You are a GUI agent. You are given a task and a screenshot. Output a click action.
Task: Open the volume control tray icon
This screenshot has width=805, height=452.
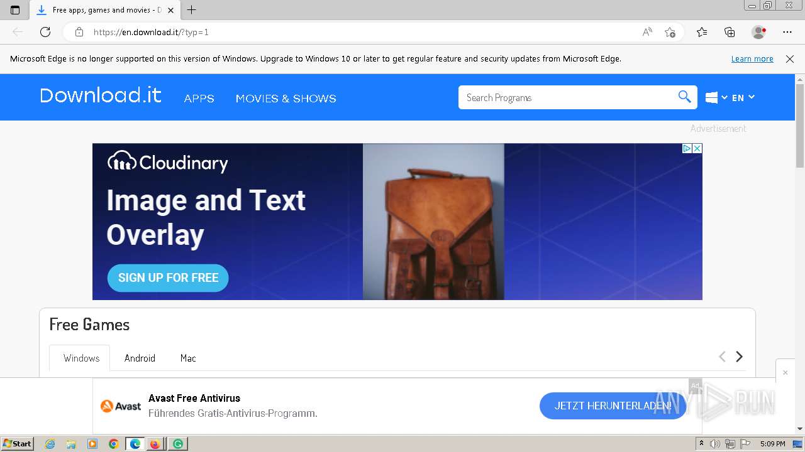coord(715,444)
